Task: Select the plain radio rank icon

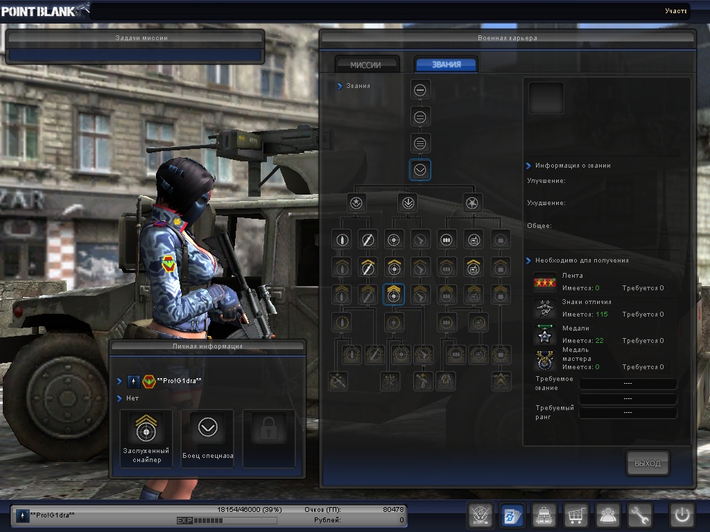Action: click(474, 240)
